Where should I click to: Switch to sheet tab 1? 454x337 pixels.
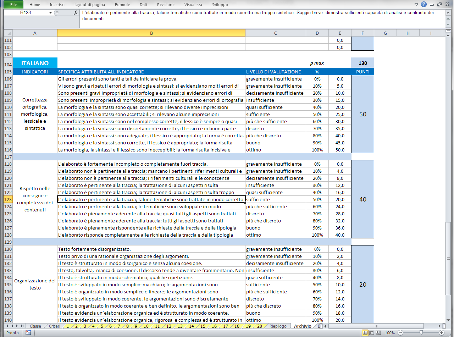coord(67,326)
